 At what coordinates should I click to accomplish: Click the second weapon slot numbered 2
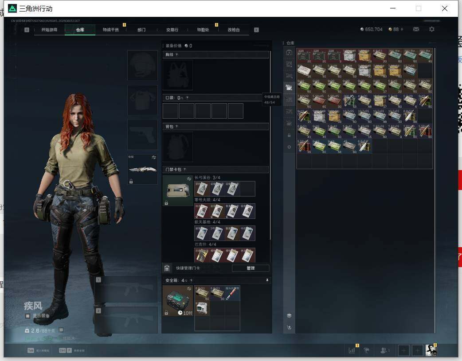click(126, 320)
